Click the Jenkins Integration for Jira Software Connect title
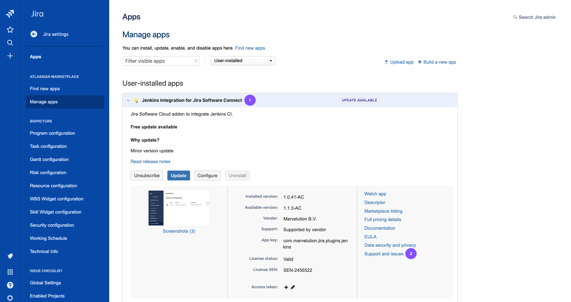The image size is (571, 302). pos(192,100)
